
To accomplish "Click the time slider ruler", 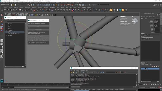I will [35, 84].
